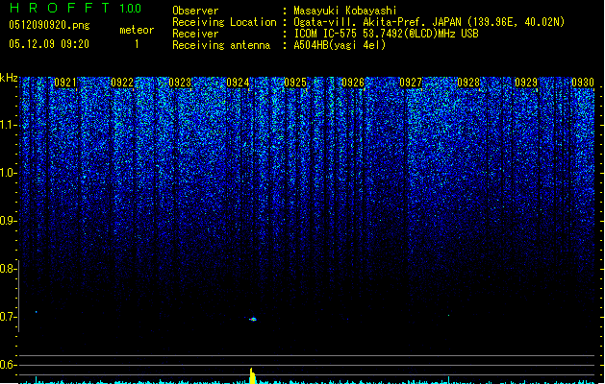The width and height of the screenshot is (605, 384).
Task: Click the 0923 time marker
Action: (x=180, y=82)
